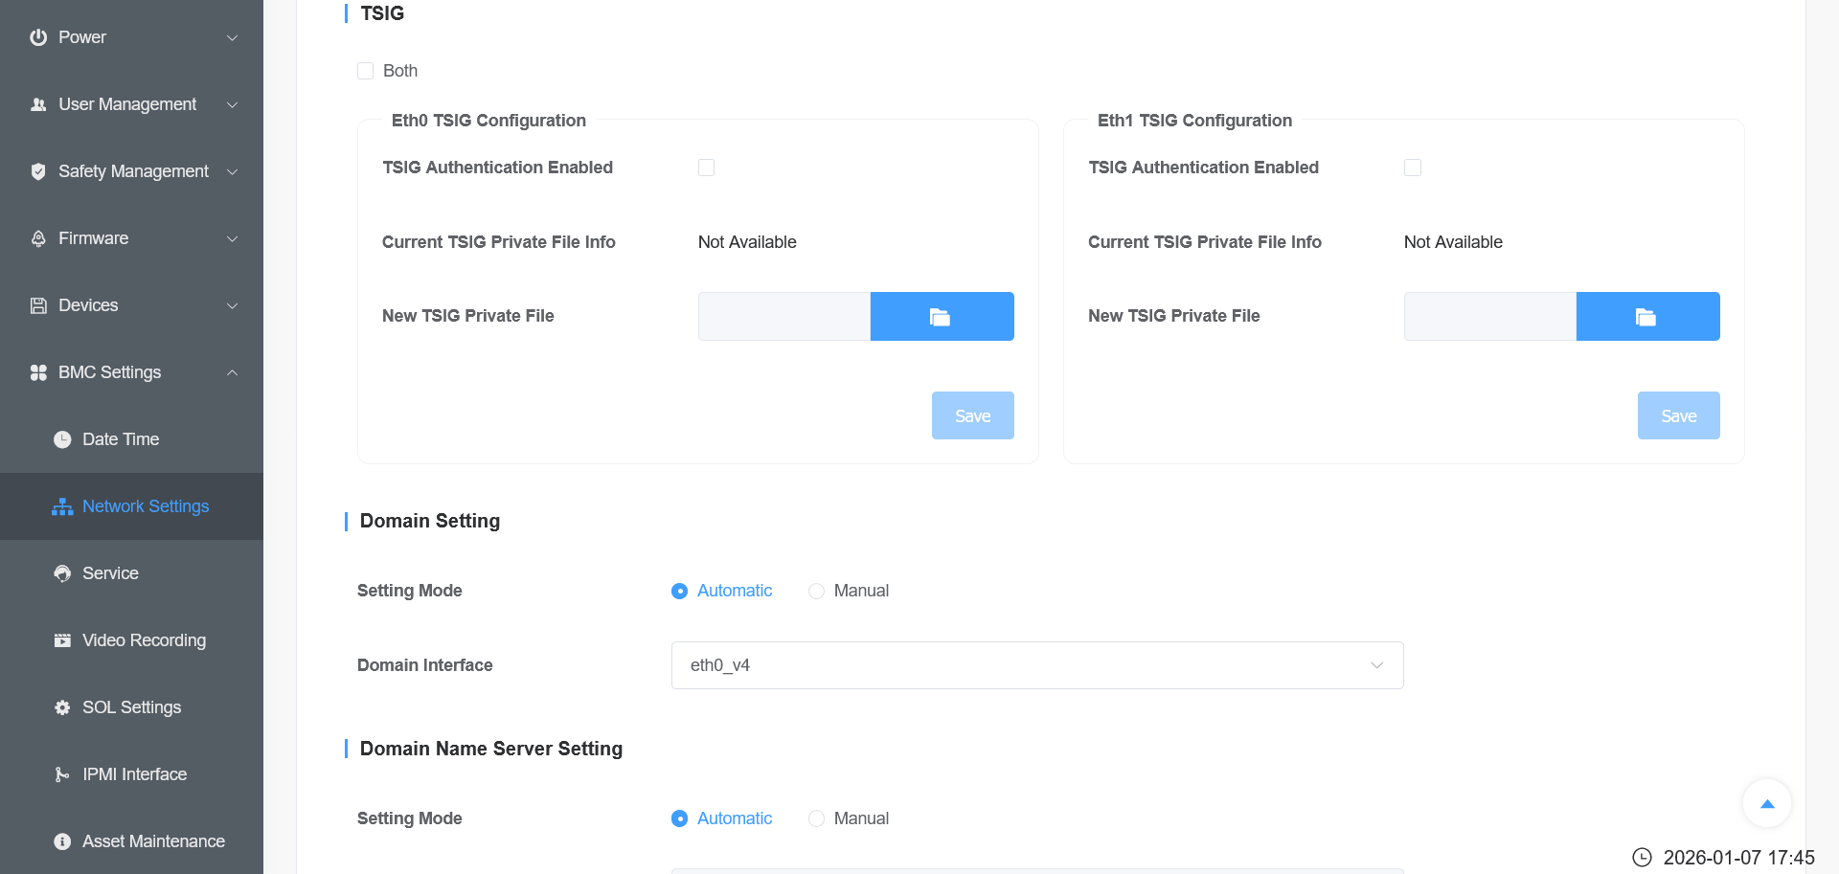Click the scroll-to-top arrow icon
The height and width of the screenshot is (874, 1839).
1767,804
